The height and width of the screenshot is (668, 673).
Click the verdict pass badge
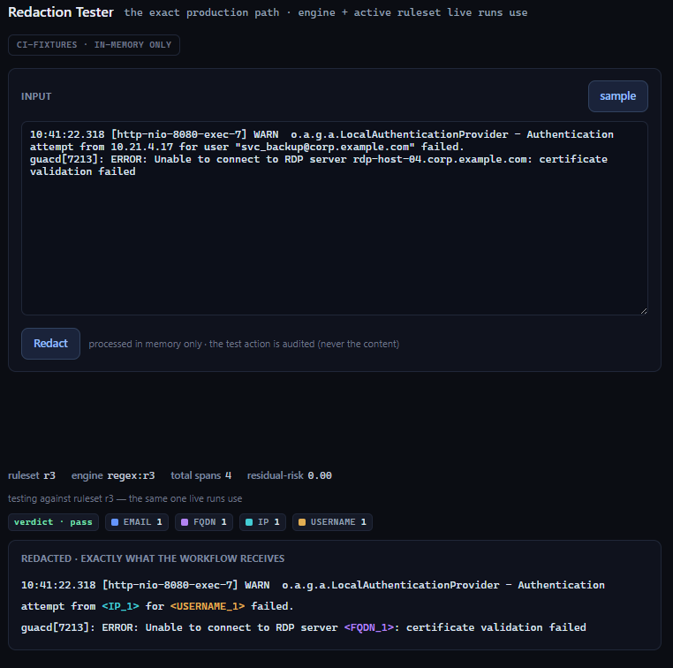coord(53,522)
